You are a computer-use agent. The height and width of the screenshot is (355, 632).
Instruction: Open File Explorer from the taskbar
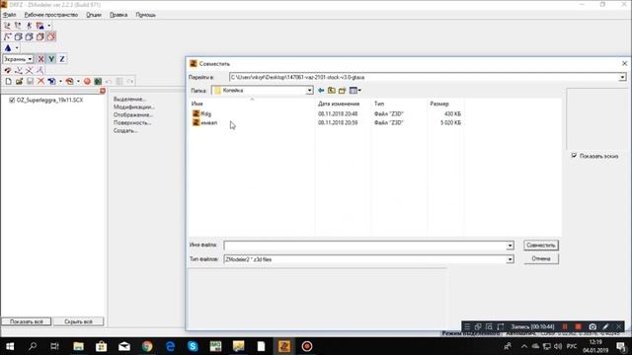[78, 346]
